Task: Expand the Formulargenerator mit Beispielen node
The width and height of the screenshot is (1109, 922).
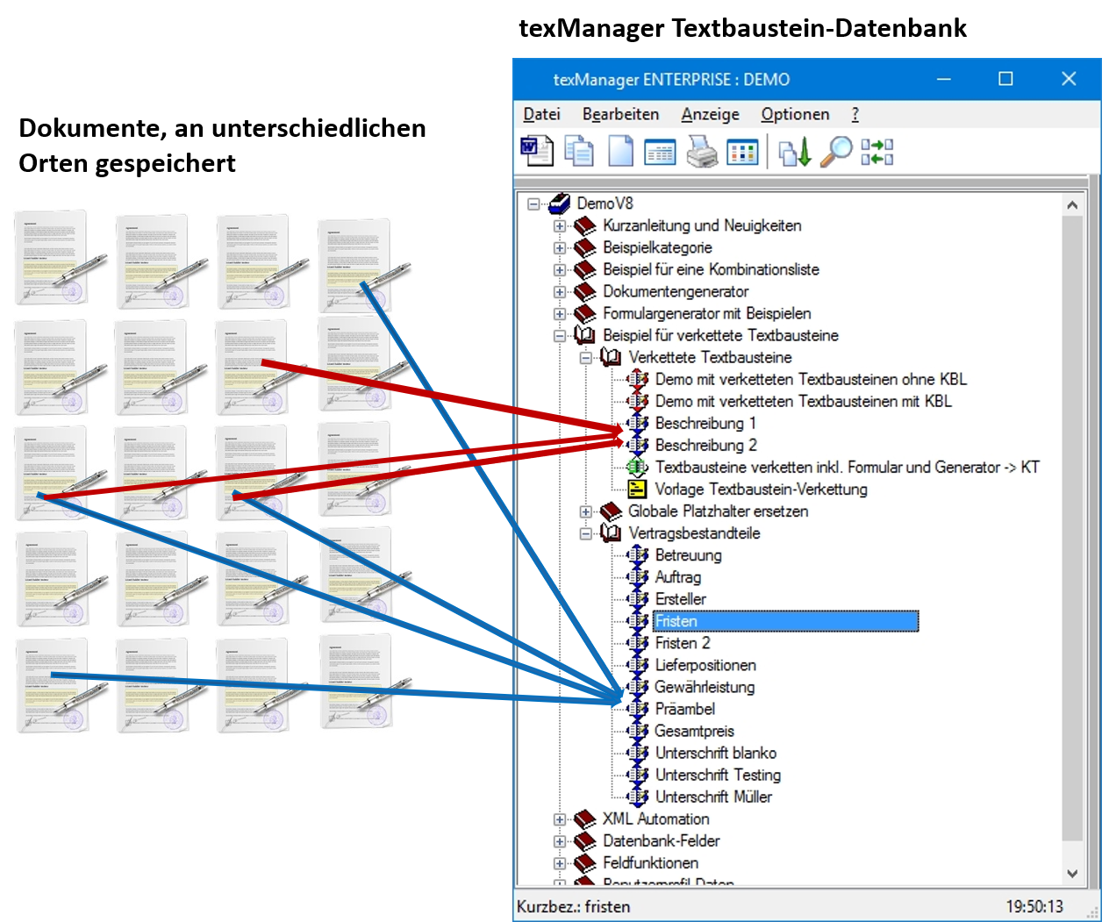Action: pos(560,313)
